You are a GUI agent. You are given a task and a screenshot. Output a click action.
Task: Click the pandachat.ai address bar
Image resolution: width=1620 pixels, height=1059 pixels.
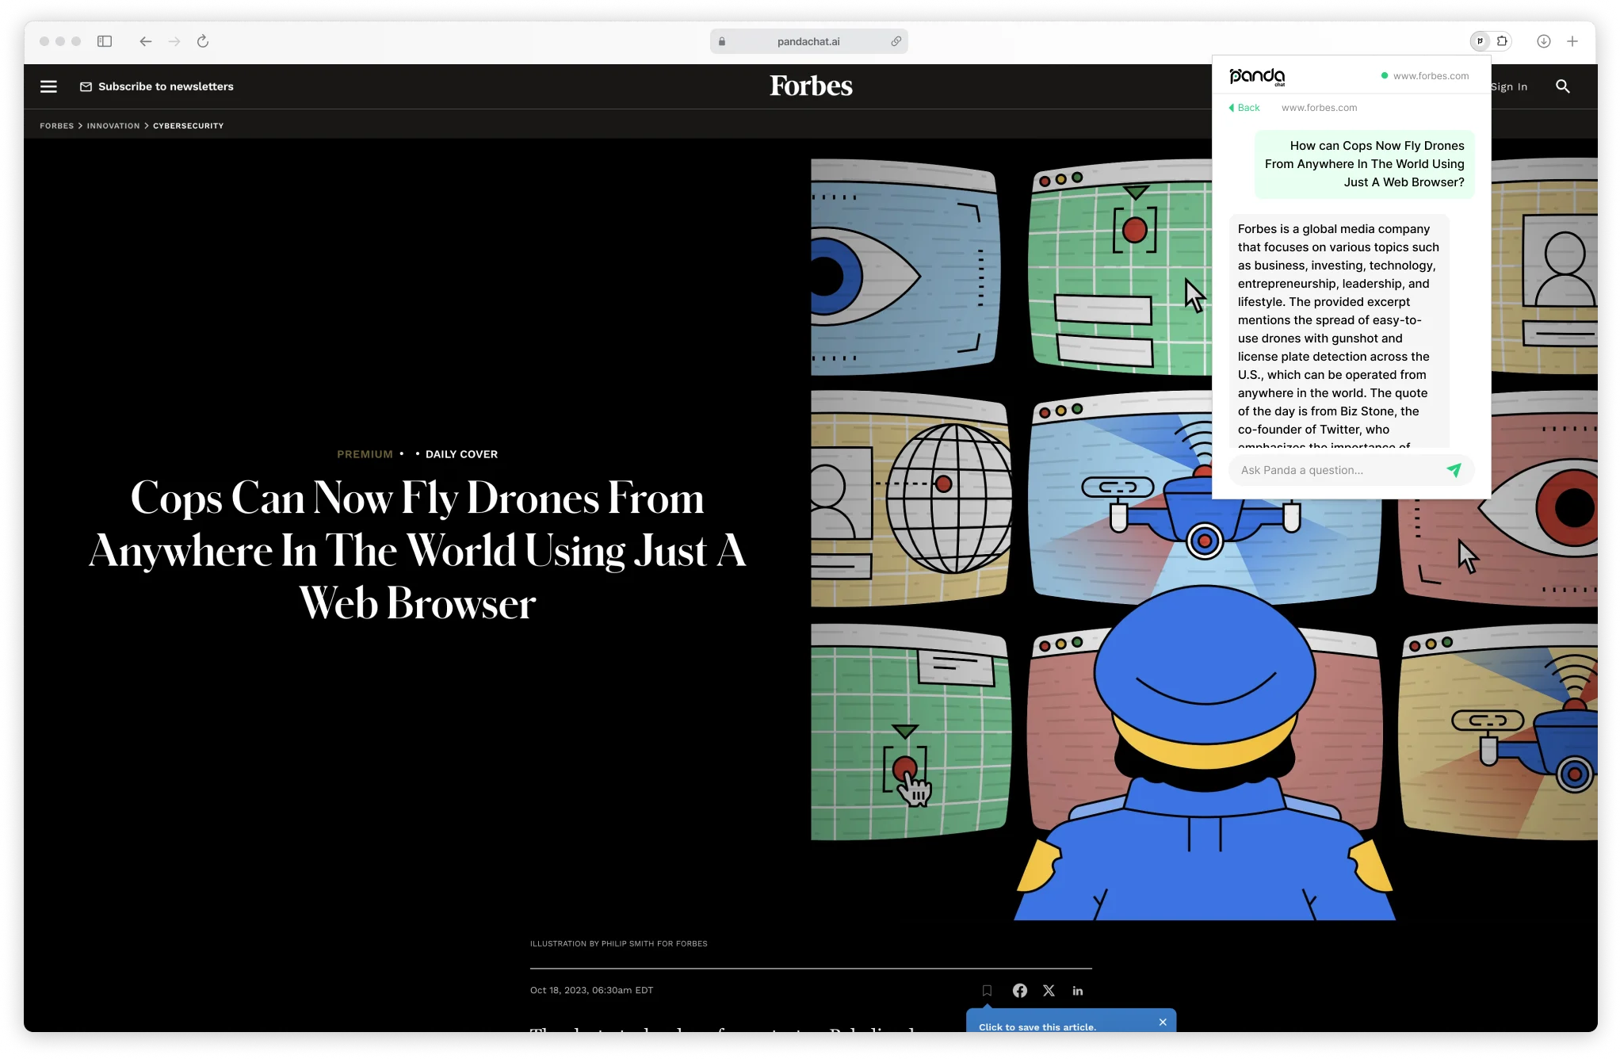808,41
